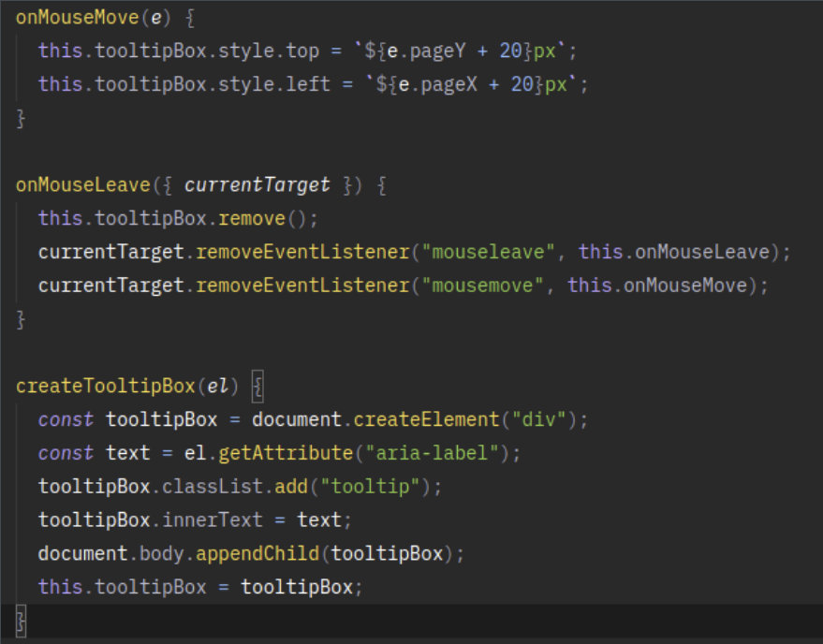
Task: Click the closing brace ending createTooltipBox
Action: point(20,620)
